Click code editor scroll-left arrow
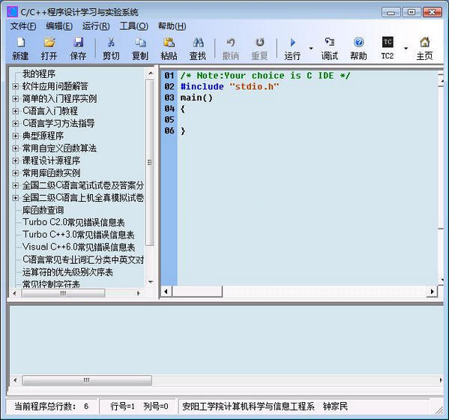Viewport: 449px width, 420px height. tap(166, 292)
